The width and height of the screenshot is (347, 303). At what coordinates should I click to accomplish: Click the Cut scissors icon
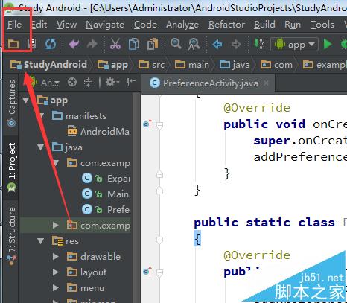115,44
